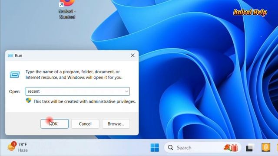This screenshot has width=278, height=156.
Task: Close the Run dialog window
Action: click(x=132, y=55)
